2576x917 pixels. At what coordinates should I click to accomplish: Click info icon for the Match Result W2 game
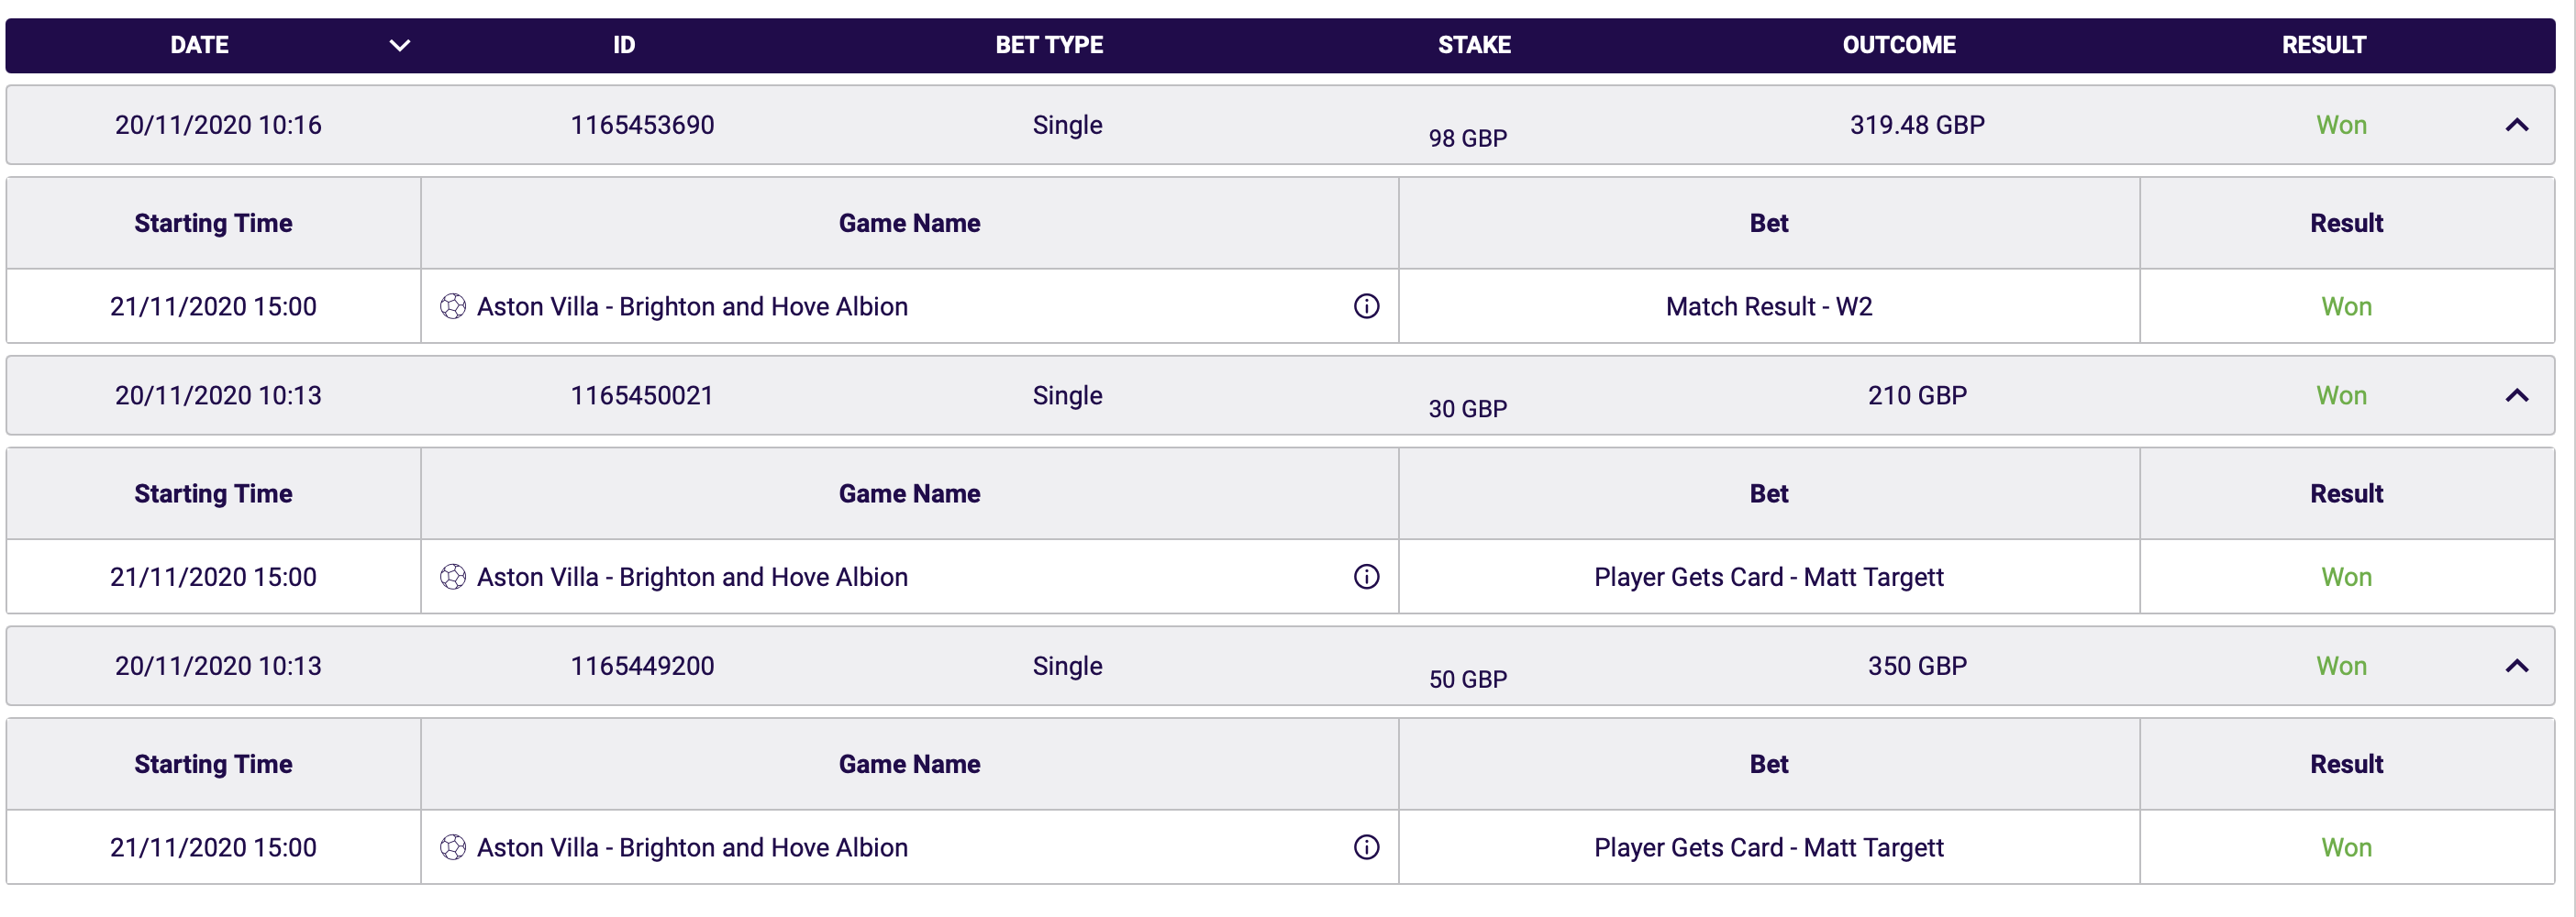[x=1366, y=306]
